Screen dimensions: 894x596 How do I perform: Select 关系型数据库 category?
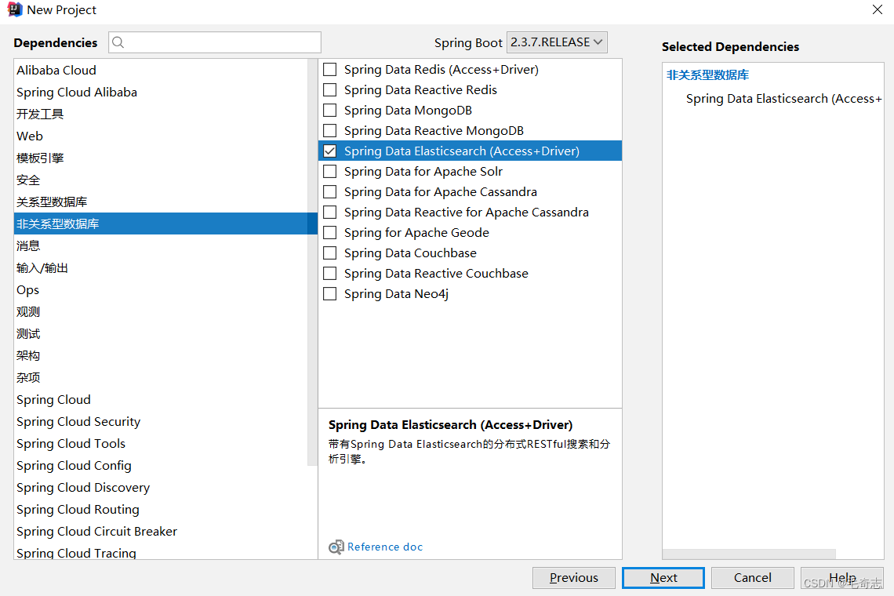(x=161, y=202)
